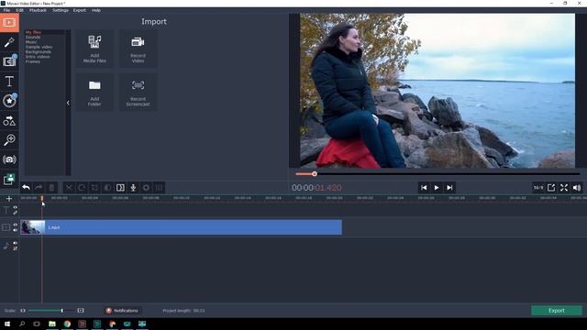The width and height of the screenshot is (587, 330).
Task: Mute the audio track
Action: [16, 244]
